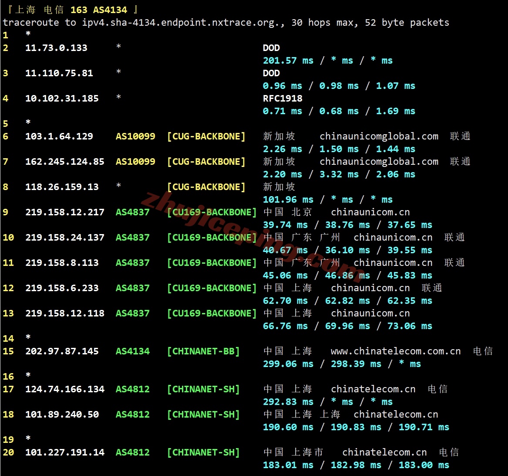
Task: Click hop 6 IP address 103.1.64.129
Action: pos(59,136)
